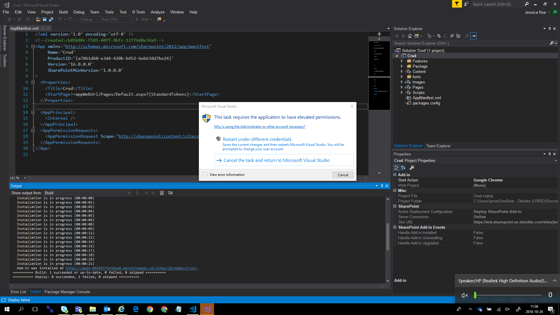Open Microsoft Teams from the taskbar
This screenshot has width=560, height=315.
tap(78, 309)
